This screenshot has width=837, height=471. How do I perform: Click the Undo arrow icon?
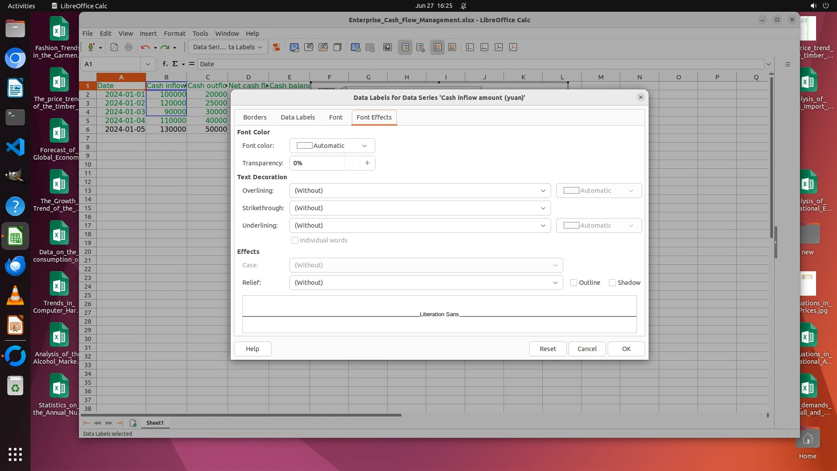pos(145,47)
